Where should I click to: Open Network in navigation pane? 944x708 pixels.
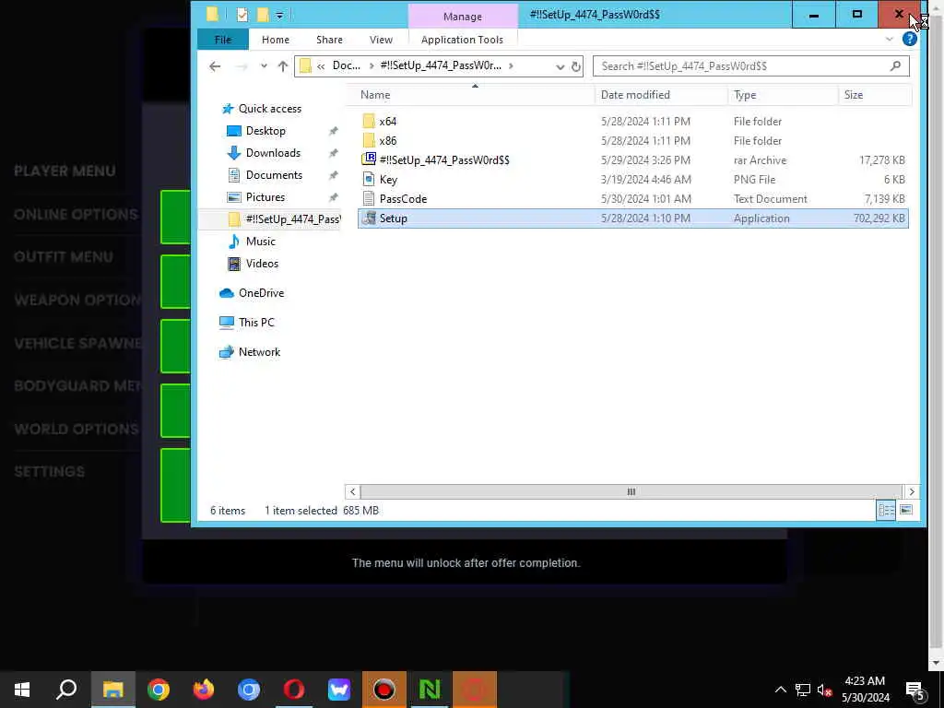pyautogui.click(x=259, y=352)
